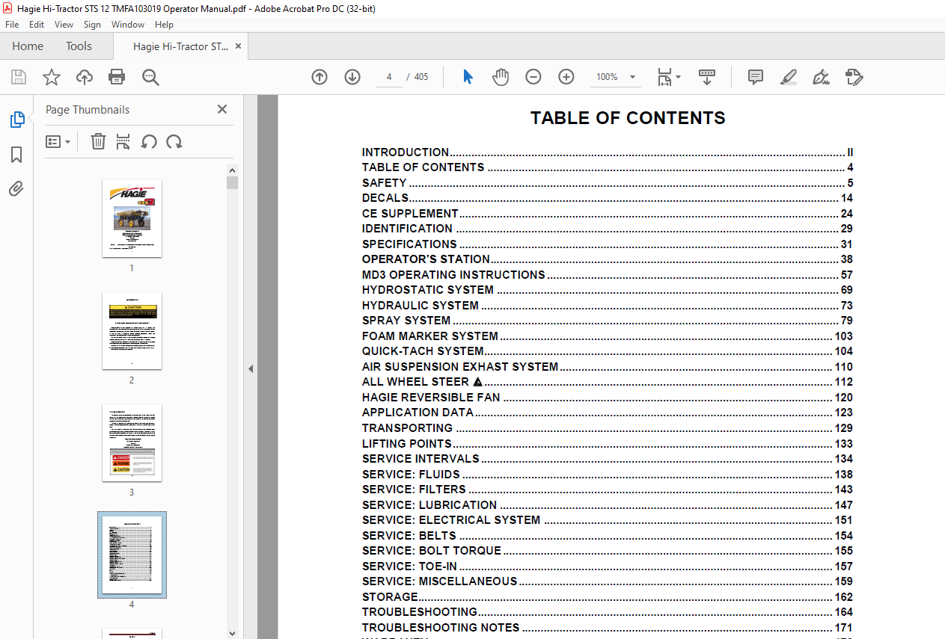Switch to the Home tab
945x639 pixels.
point(28,46)
